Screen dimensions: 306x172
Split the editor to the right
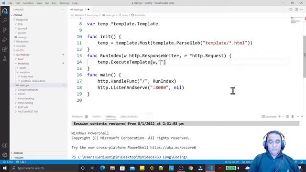[x=296, y=10]
